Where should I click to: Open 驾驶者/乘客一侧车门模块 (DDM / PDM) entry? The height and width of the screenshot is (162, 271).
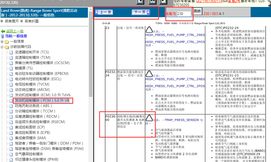point(49,143)
